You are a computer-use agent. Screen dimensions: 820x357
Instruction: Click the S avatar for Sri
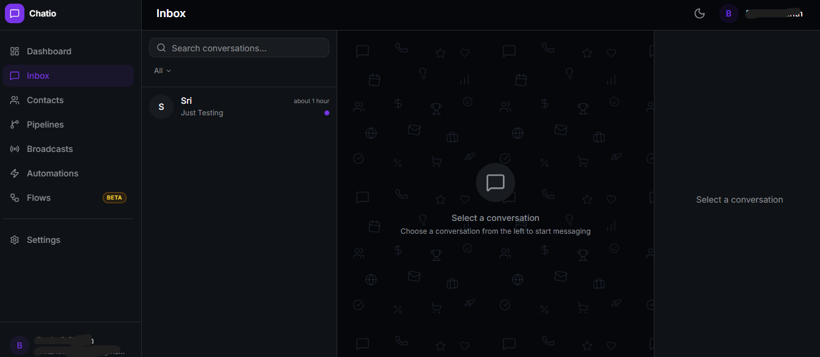[161, 107]
